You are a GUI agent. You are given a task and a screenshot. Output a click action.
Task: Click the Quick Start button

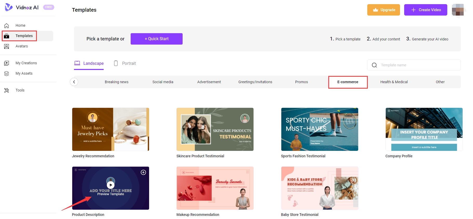(x=156, y=39)
